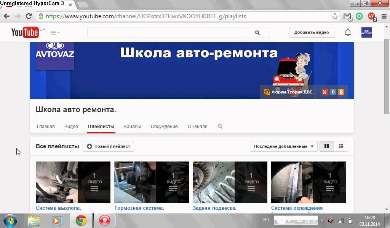Go back with the browser back arrow
Screen dimensions: 390x228
click(7, 16)
